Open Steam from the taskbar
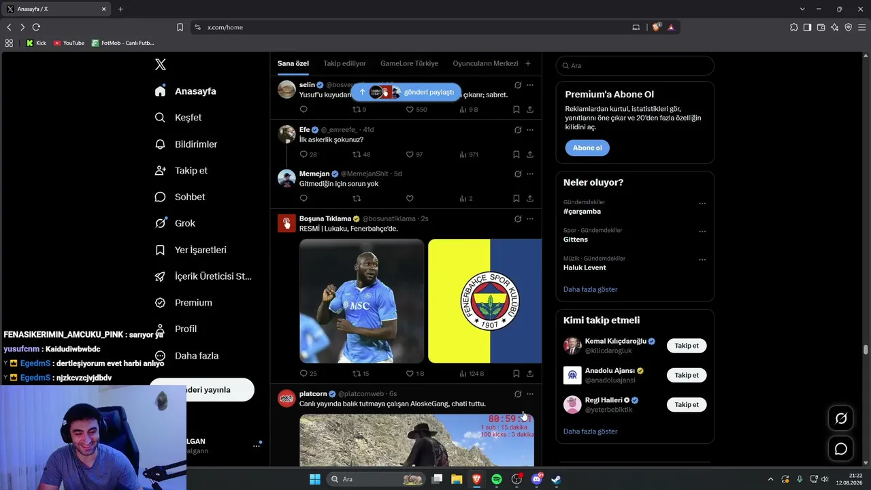871x490 pixels. tap(556, 479)
